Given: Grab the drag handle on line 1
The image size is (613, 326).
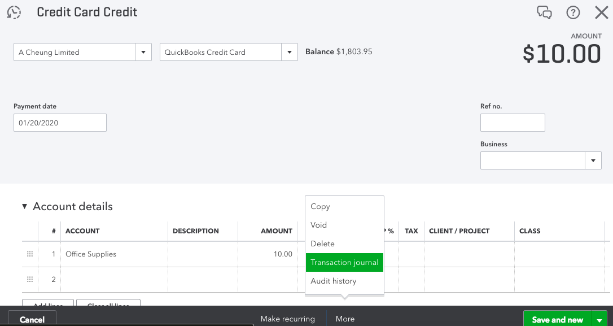Looking at the screenshot, I should [x=30, y=254].
